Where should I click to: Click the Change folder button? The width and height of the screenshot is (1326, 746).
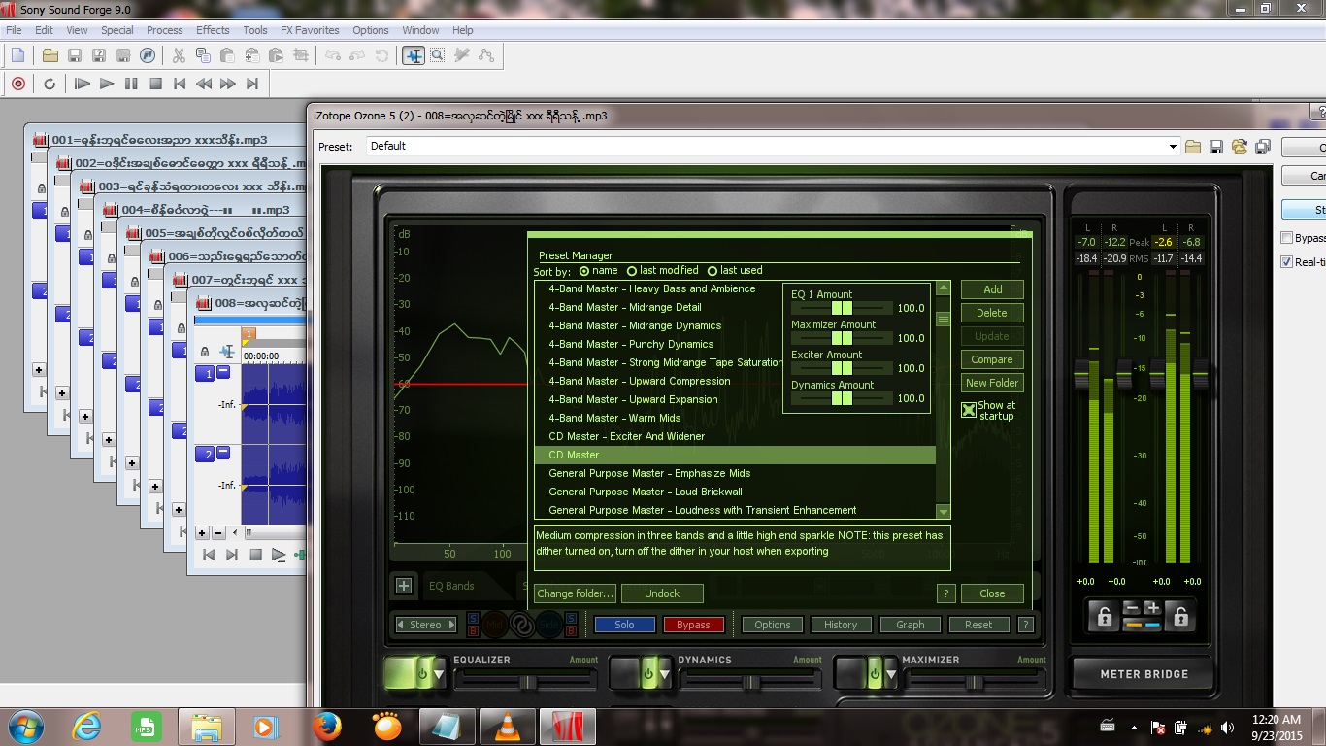[576, 593]
